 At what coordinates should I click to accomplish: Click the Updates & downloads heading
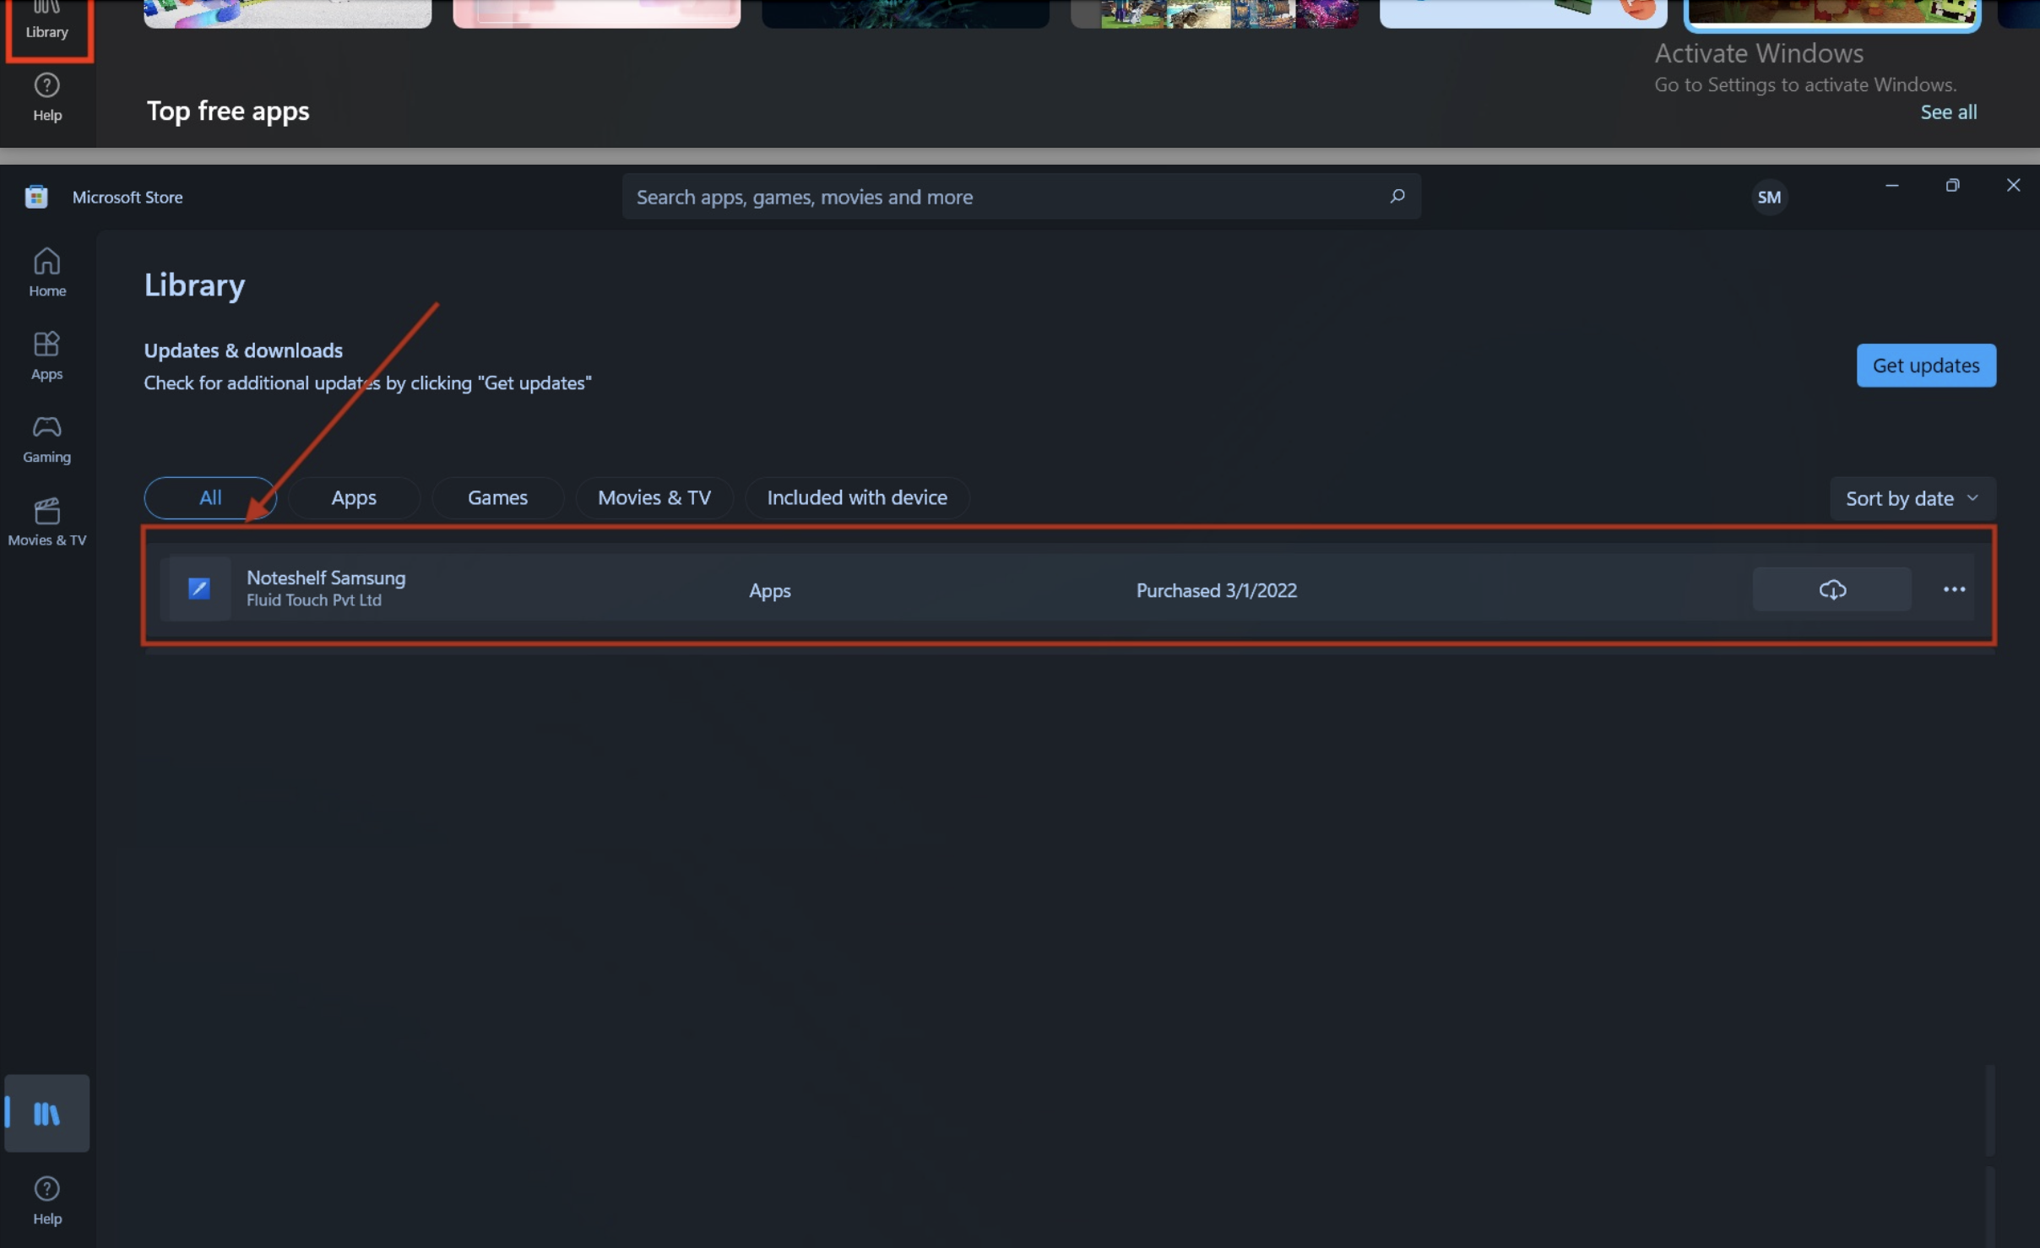coord(243,350)
